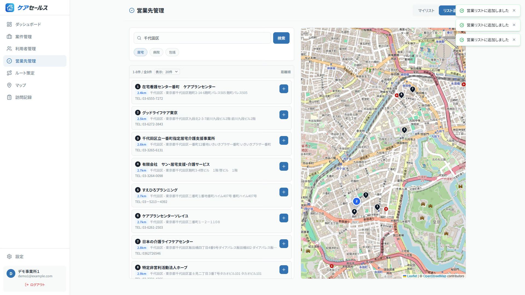This screenshot has height=295, width=525.
Task: Add すえひろプランニング with plus button
Action: (284, 192)
